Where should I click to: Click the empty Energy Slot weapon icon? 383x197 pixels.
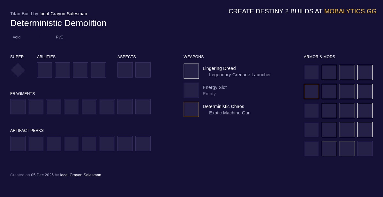(191, 90)
